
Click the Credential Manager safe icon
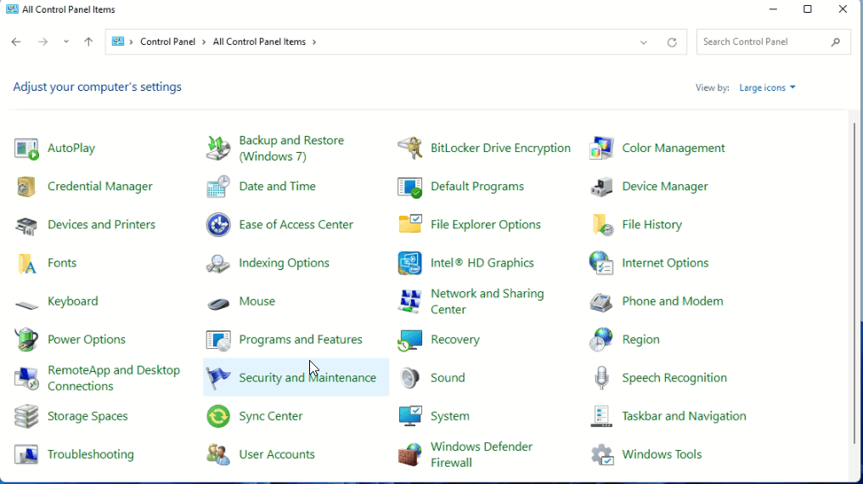(25, 187)
